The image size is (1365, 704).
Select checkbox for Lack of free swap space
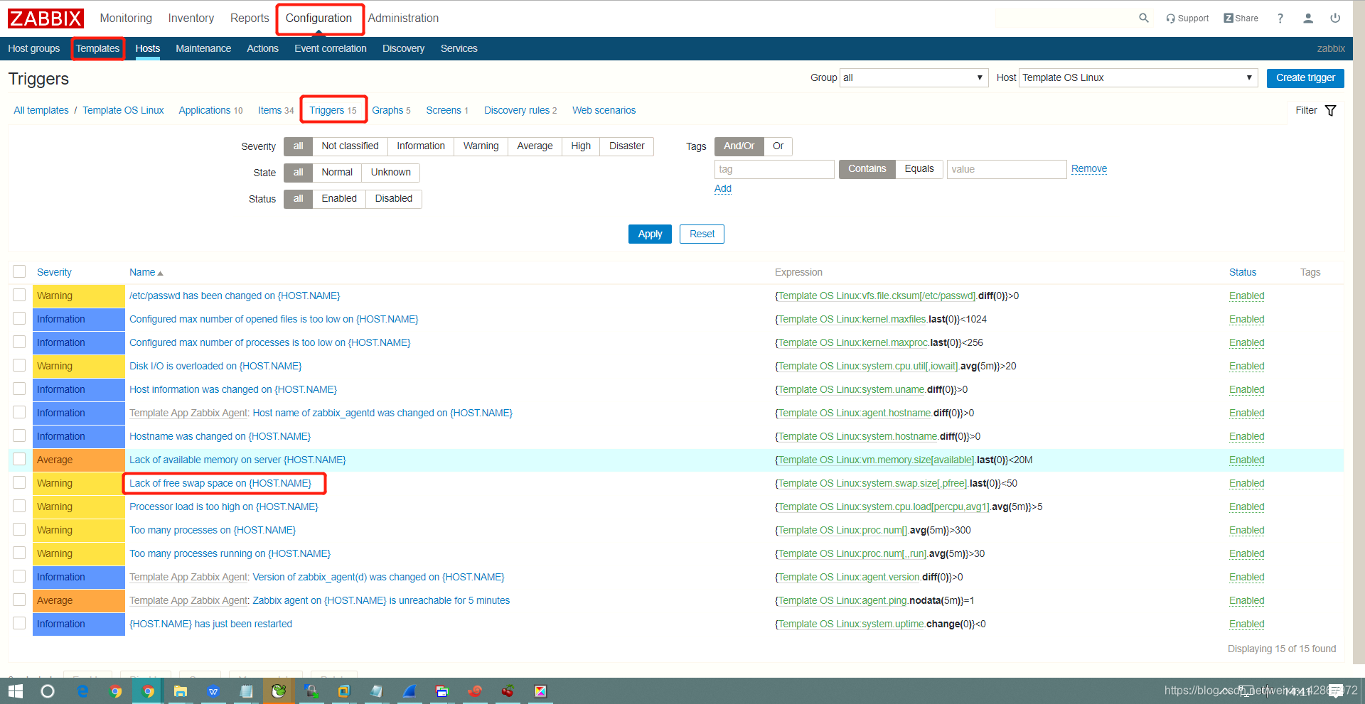[x=19, y=482]
